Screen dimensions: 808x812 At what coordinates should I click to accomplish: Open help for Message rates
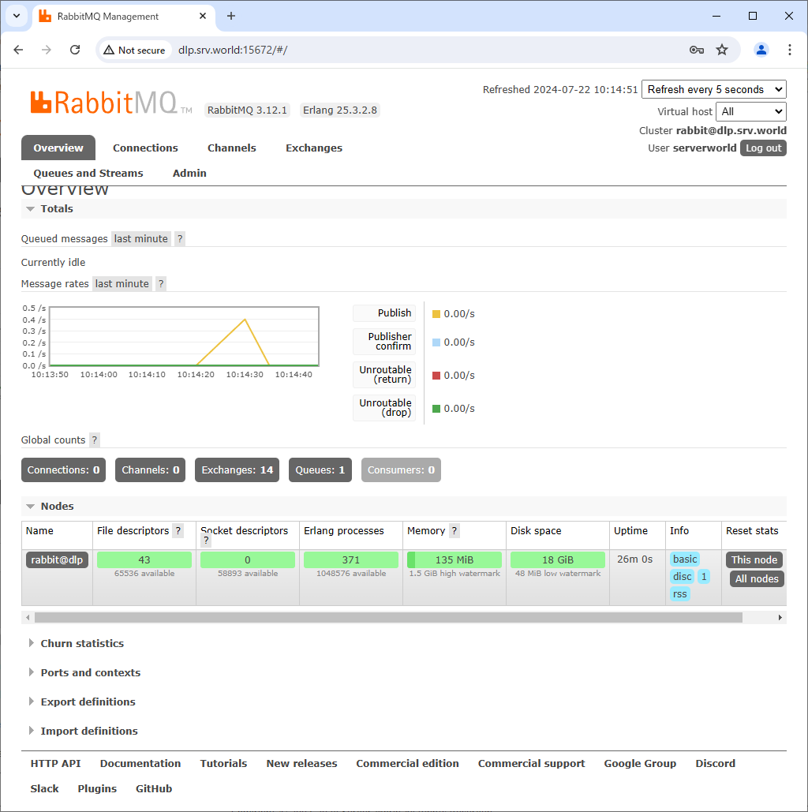click(x=161, y=284)
